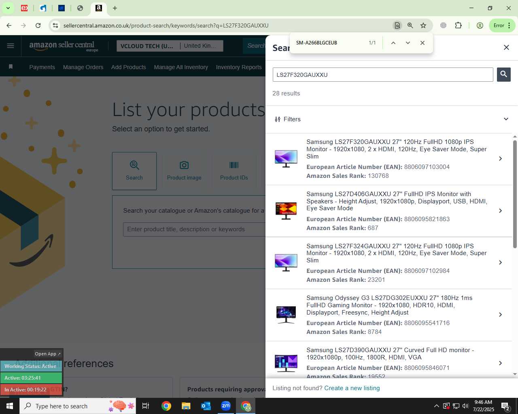Go back to previous page

click(x=9, y=25)
